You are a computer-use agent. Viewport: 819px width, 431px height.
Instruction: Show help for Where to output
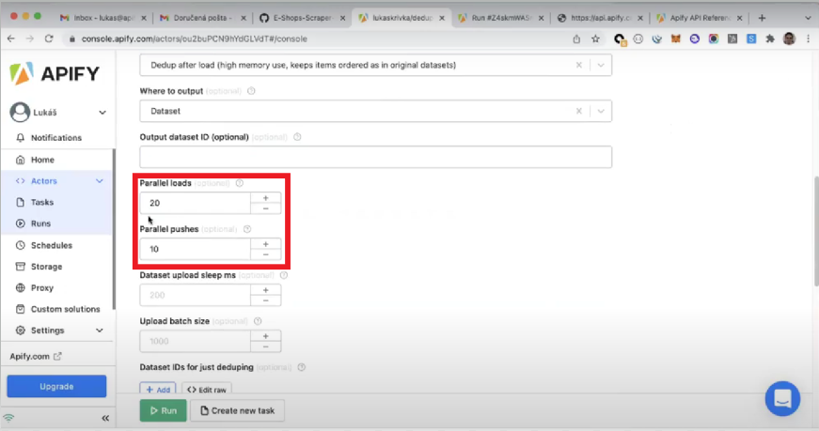251,91
